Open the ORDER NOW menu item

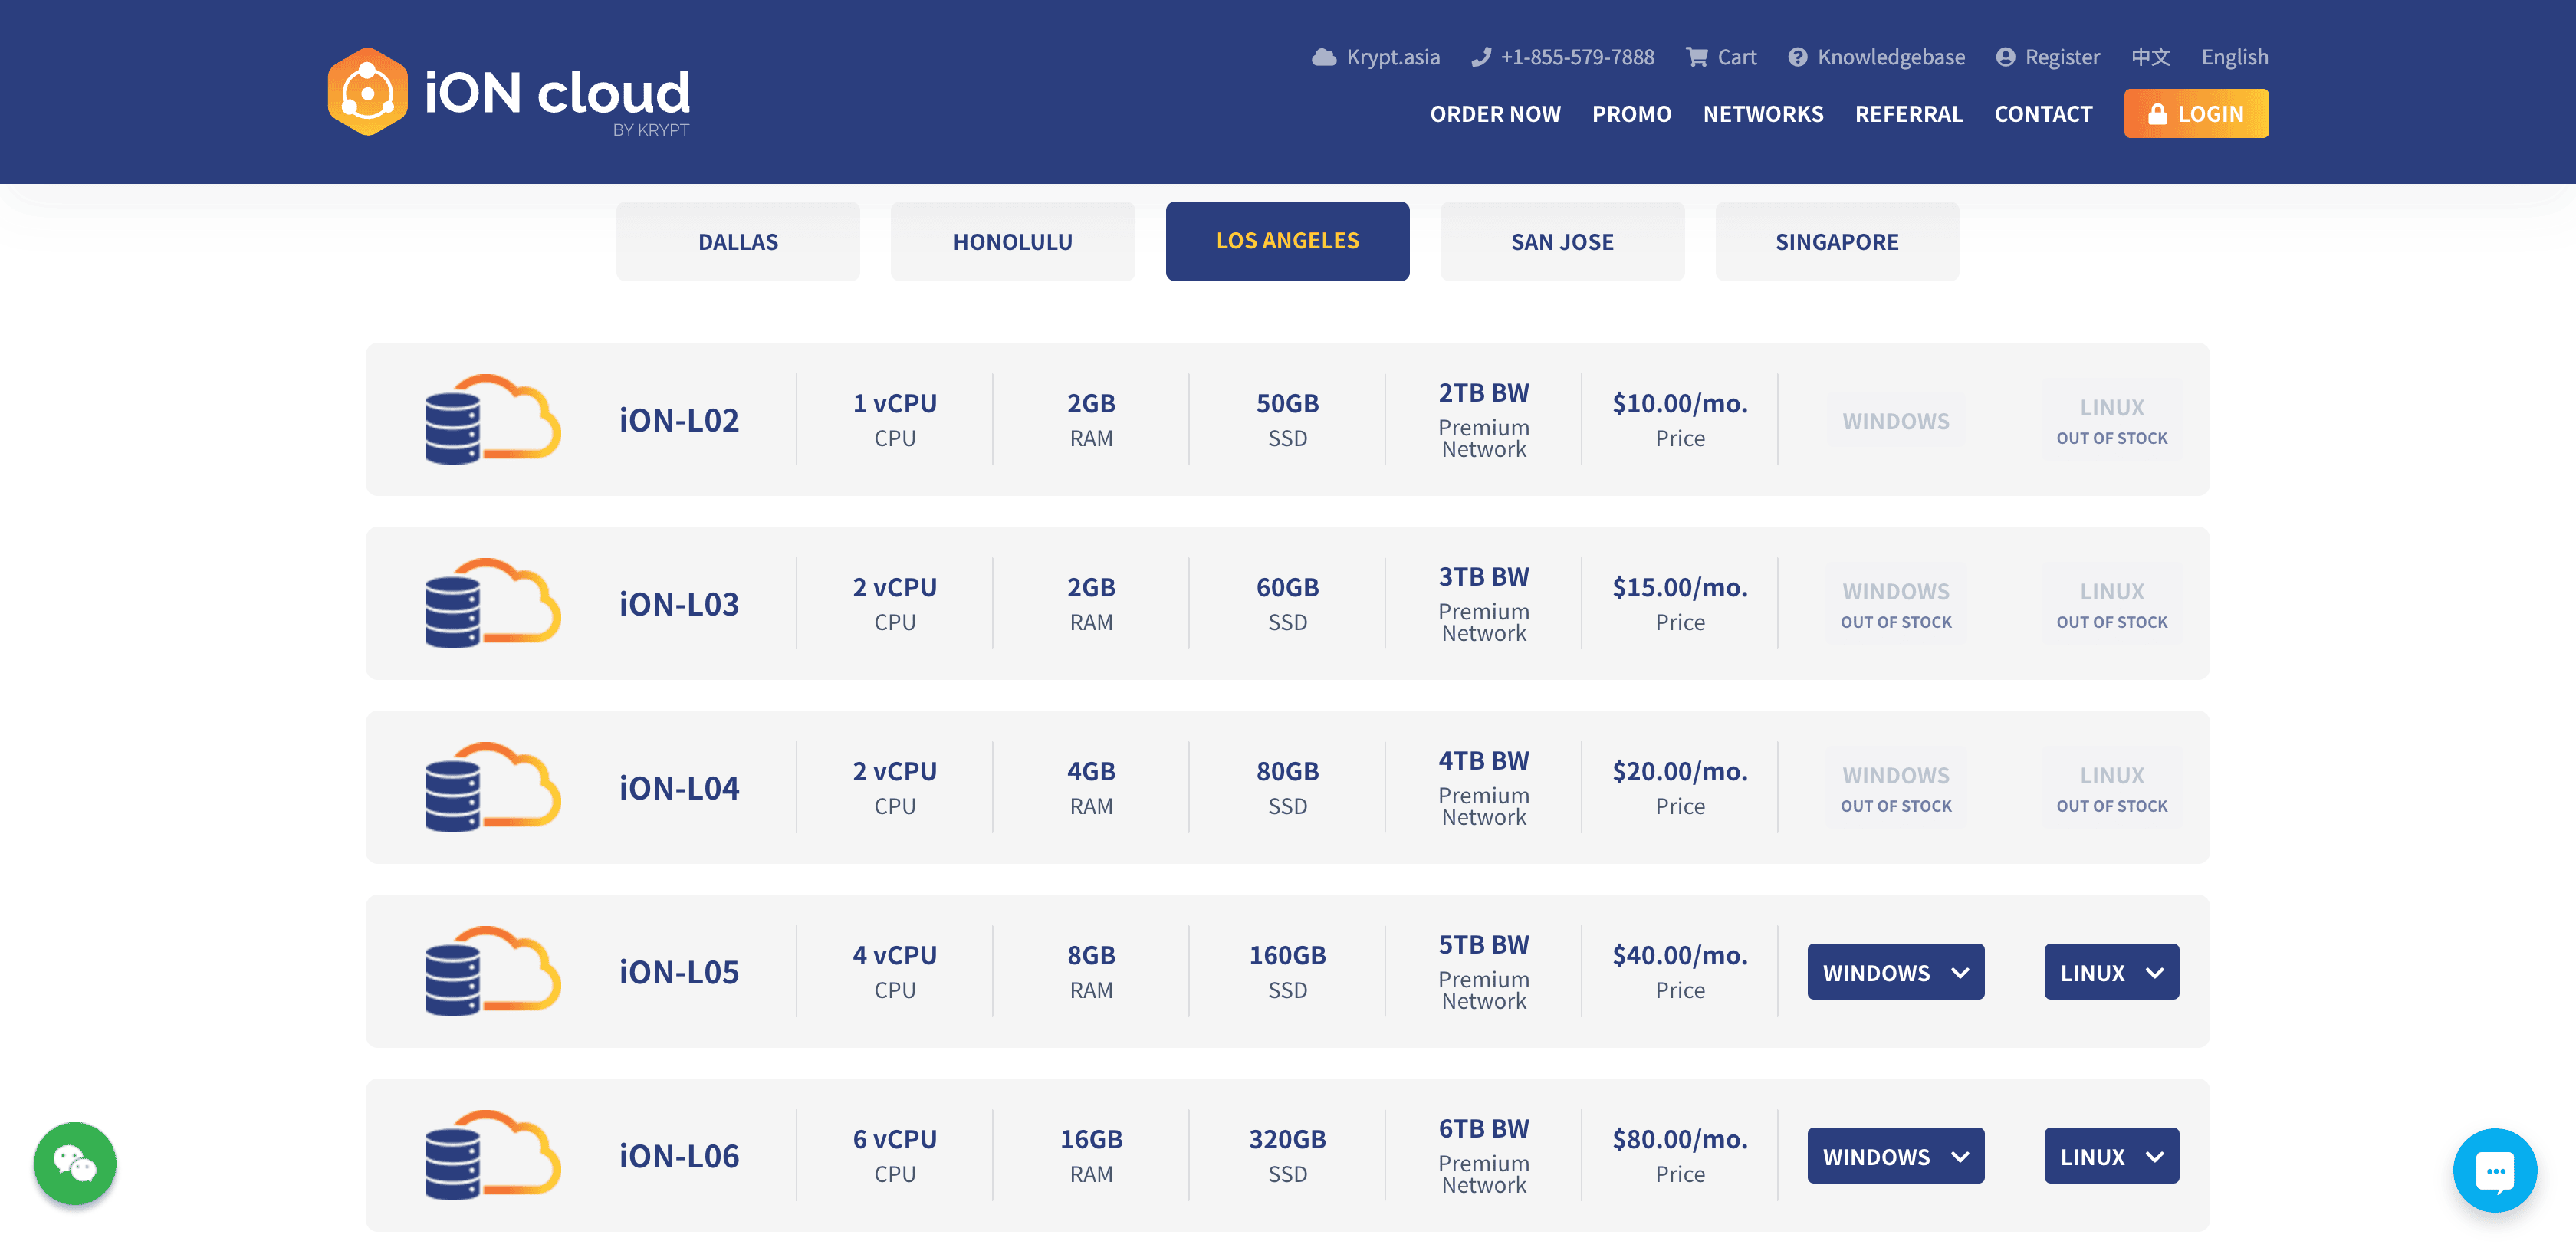(1495, 114)
